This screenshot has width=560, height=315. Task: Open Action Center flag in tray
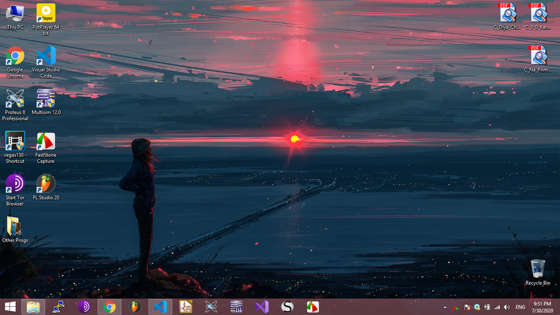point(467,307)
